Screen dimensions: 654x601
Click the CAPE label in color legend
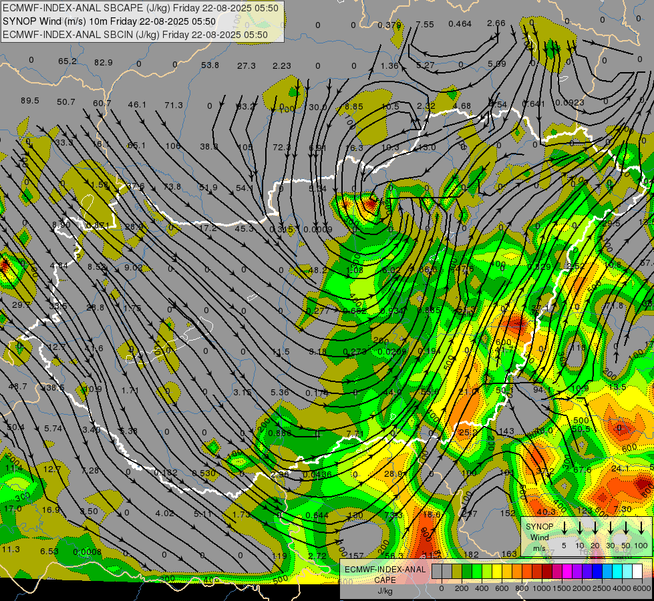(385, 580)
